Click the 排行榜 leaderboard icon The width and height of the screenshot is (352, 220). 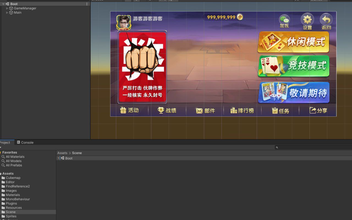point(233,110)
